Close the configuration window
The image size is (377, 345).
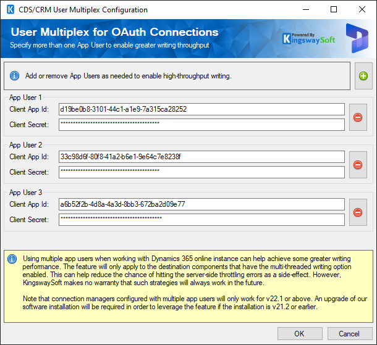point(362,10)
